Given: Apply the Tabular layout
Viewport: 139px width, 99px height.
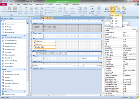Looking at the screenshot, I should 15,9.
